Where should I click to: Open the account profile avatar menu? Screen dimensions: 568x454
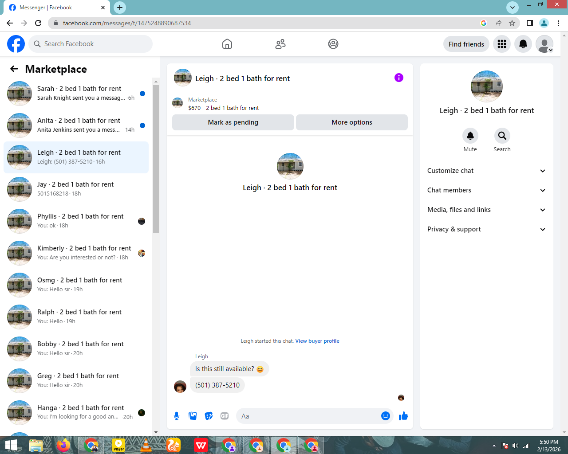point(544,44)
